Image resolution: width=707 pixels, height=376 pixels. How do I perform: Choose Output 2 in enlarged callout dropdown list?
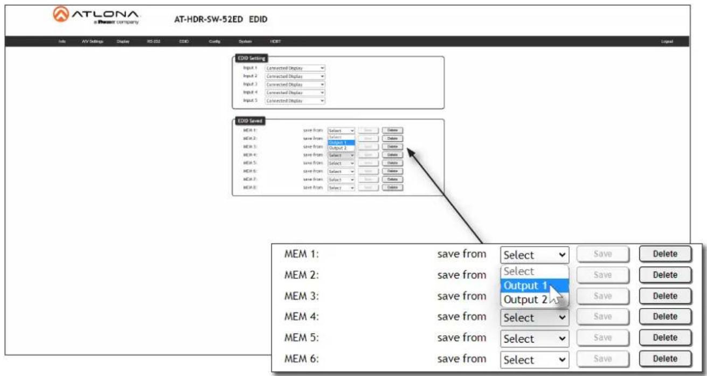(534, 300)
